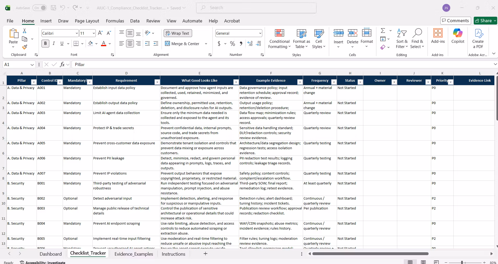Turn off the AutoSave switch

click(x=40, y=8)
